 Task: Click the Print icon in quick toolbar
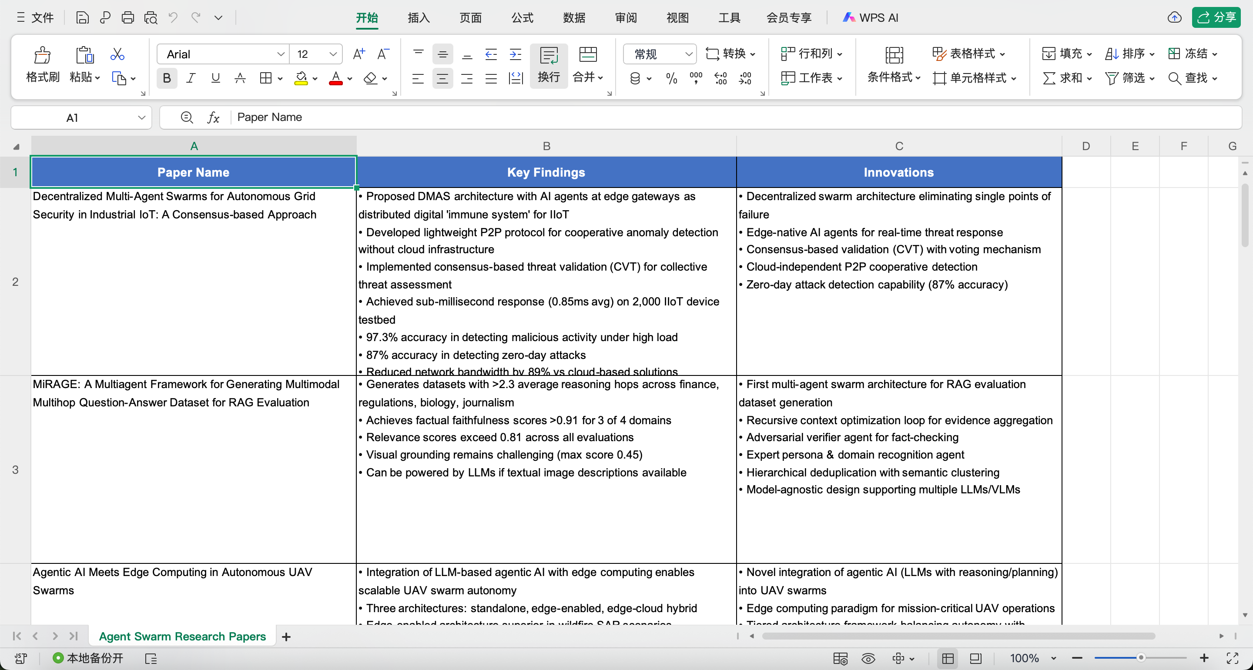click(x=128, y=18)
